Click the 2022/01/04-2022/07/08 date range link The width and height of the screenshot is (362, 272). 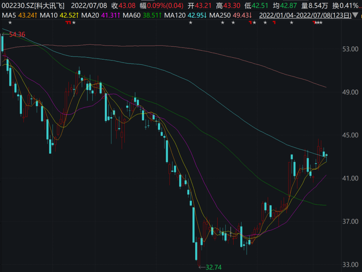point(305,15)
